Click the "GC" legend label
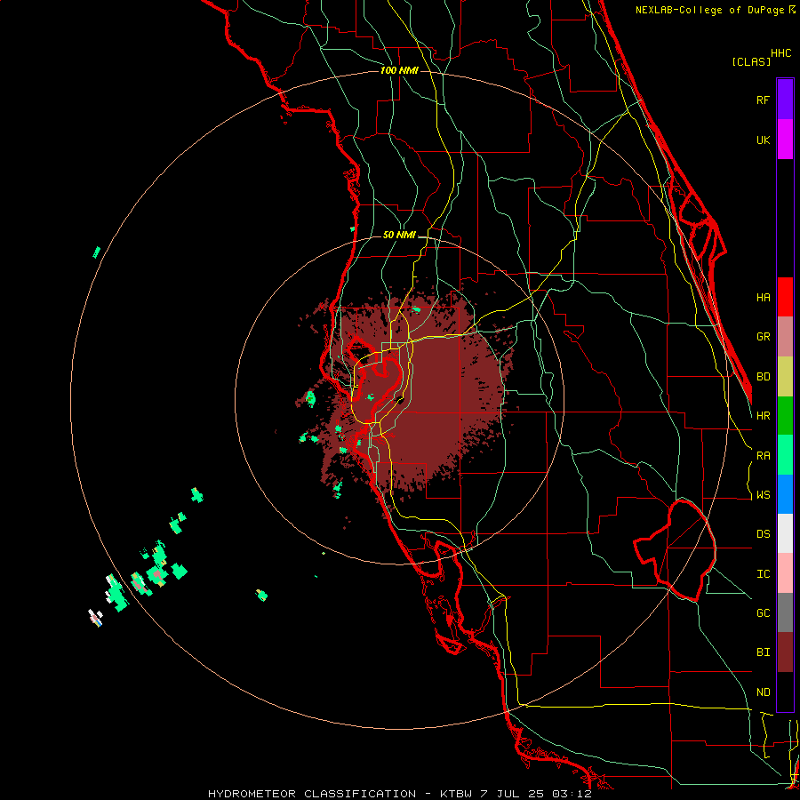Screen dimensions: 800x800 [x=763, y=613]
